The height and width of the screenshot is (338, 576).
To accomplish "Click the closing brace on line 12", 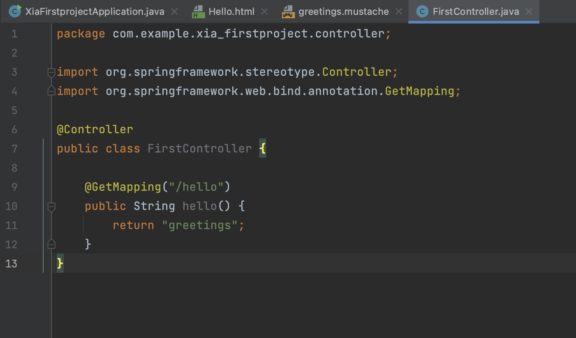I will (88, 244).
